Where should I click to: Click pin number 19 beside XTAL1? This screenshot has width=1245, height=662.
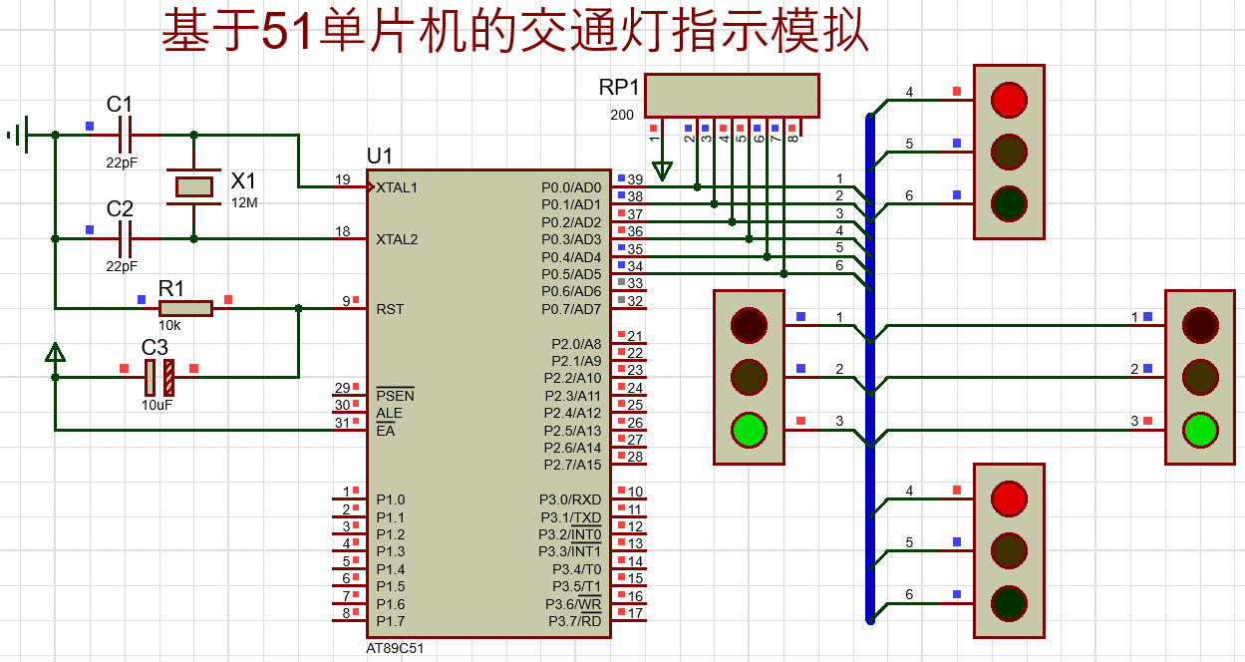pos(343,179)
